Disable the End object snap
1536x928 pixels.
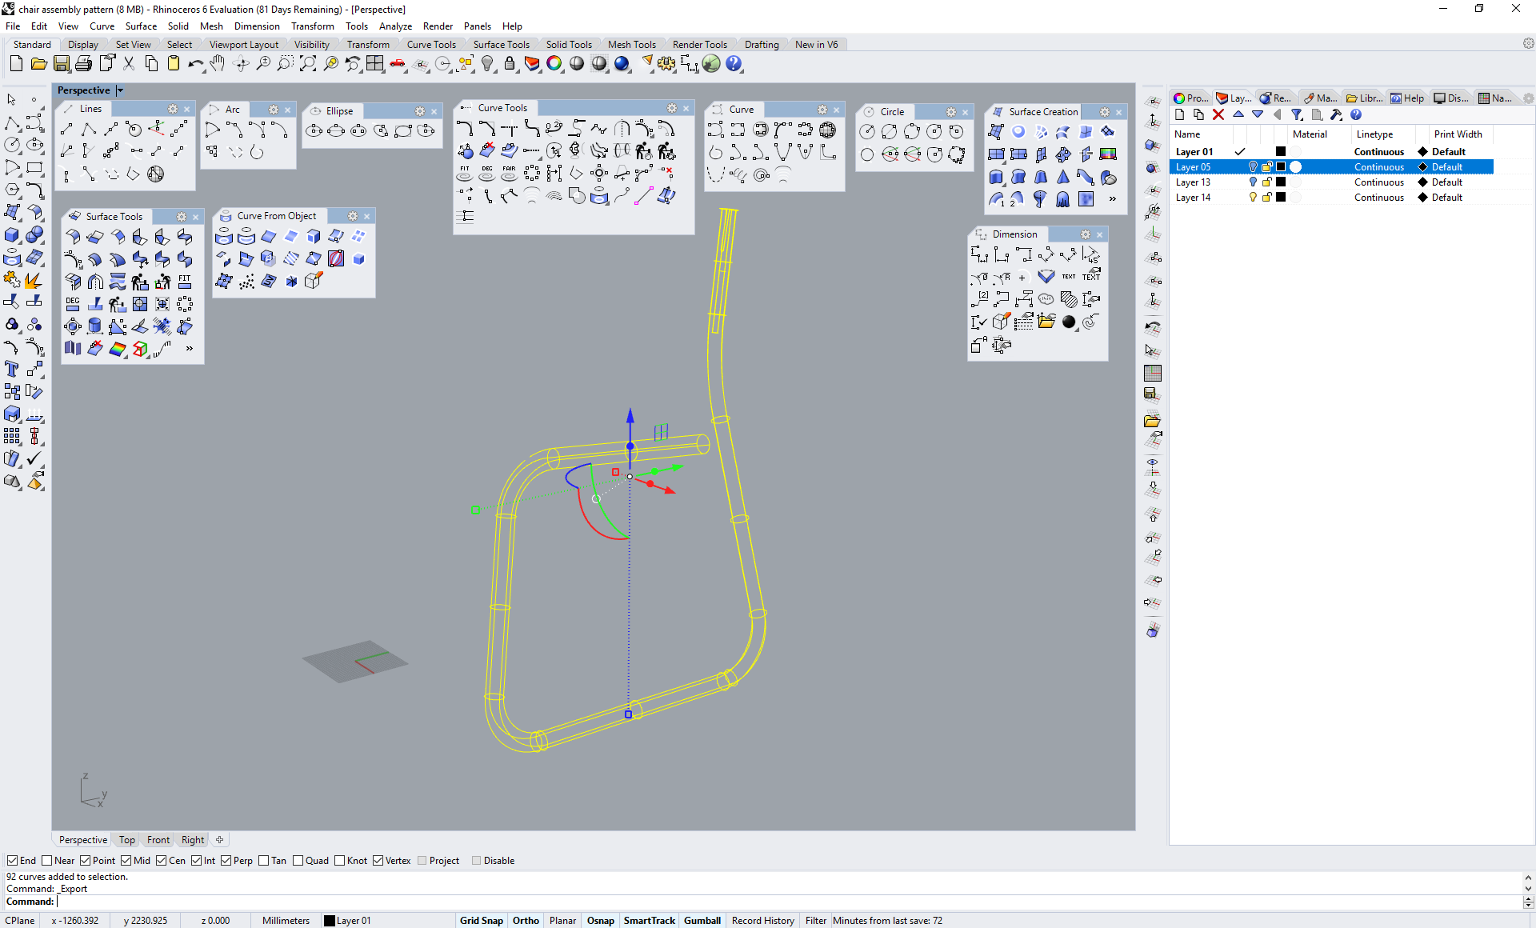(x=10, y=861)
